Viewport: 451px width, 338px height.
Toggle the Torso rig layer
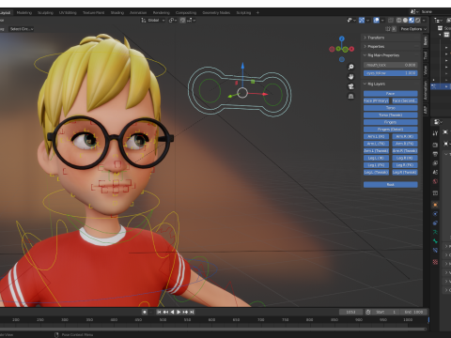[x=391, y=108]
